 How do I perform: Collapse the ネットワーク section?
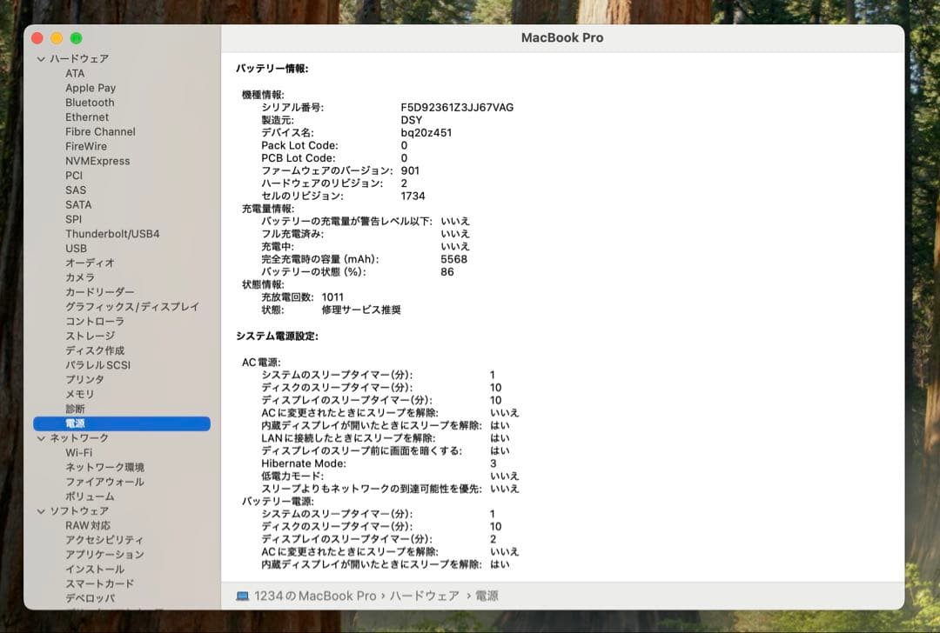[x=40, y=437]
